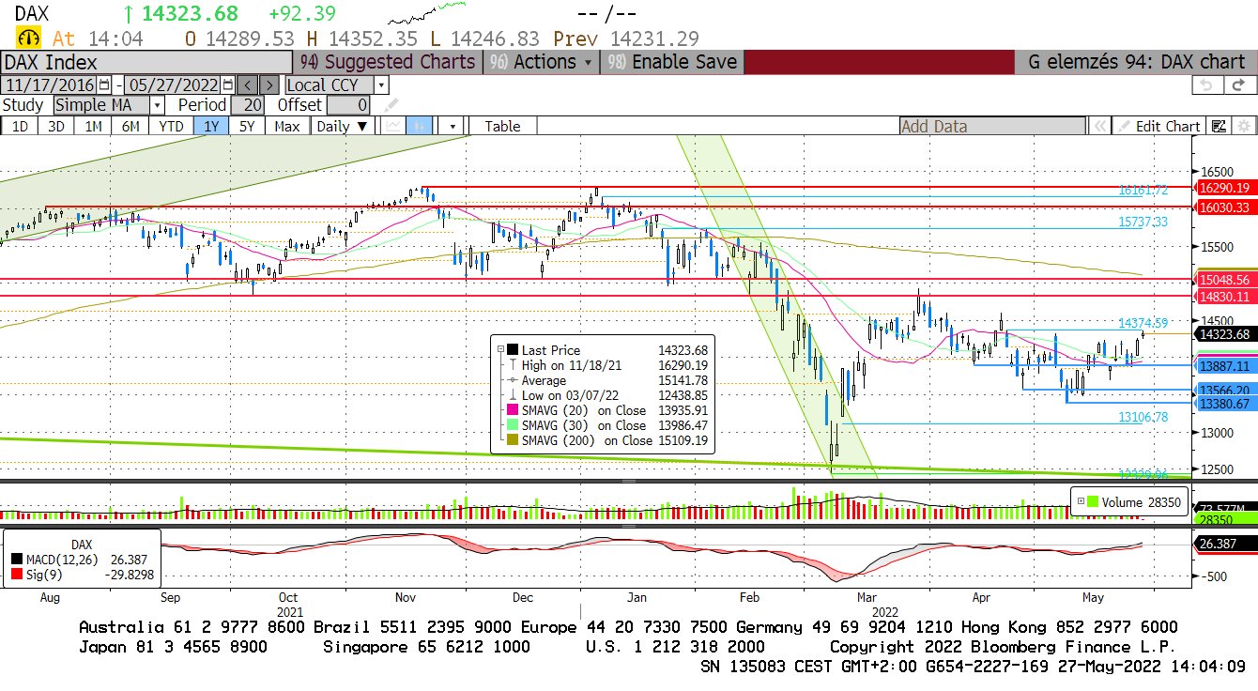Expand the chart type dropdown arrow
Image resolution: width=1258 pixels, height=691 pixels.
click(x=453, y=126)
